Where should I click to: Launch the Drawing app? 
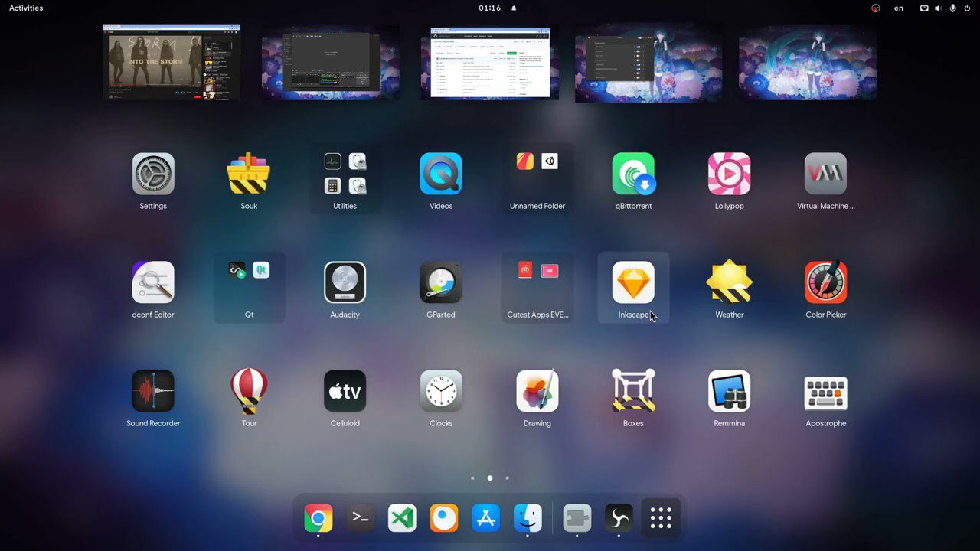(x=537, y=399)
